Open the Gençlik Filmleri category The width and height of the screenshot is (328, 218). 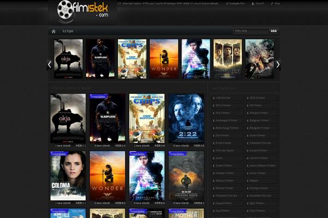[x=261, y=150]
